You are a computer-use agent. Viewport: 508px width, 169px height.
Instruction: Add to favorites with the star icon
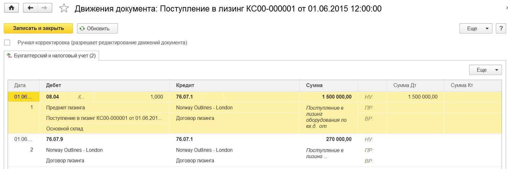(x=64, y=9)
